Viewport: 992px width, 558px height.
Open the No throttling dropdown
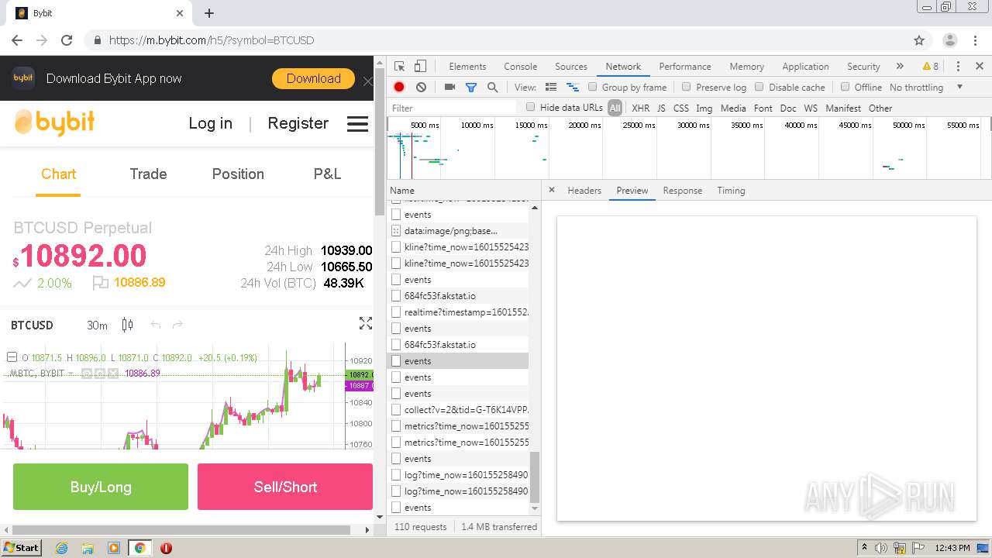tap(926, 88)
